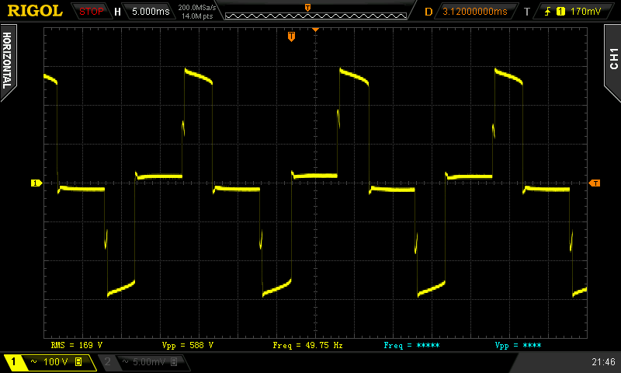Select the 3.12000000ms delay value
This screenshot has height=373, width=621.
474,12
